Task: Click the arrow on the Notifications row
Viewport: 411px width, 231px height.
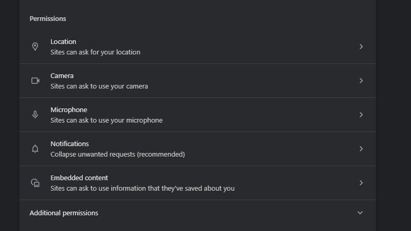Action: (x=361, y=149)
